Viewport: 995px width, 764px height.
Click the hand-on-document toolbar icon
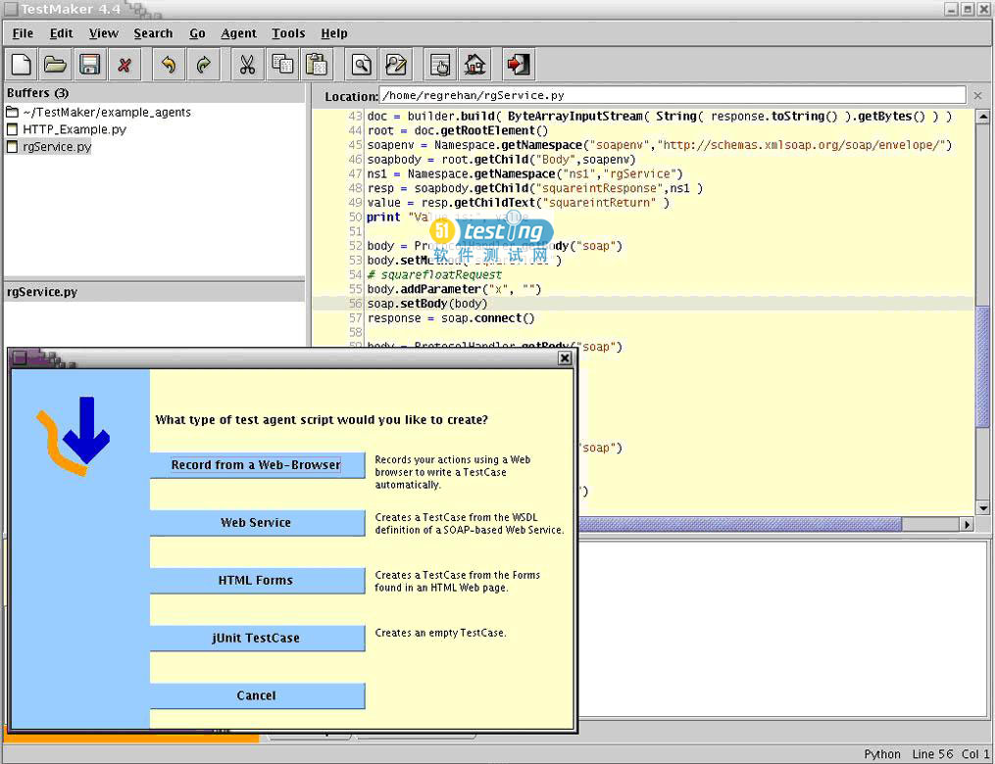tap(440, 64)
